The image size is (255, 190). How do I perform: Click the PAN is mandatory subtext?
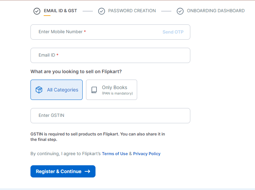point(118,93)
